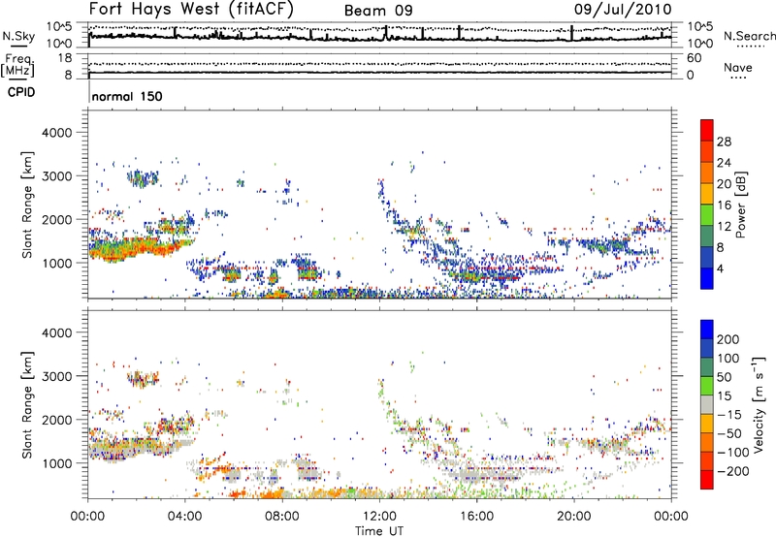This screenshot has height=537, width=776.
Task: Click the '08:00' time axis tick label
Action: point(282,517)
